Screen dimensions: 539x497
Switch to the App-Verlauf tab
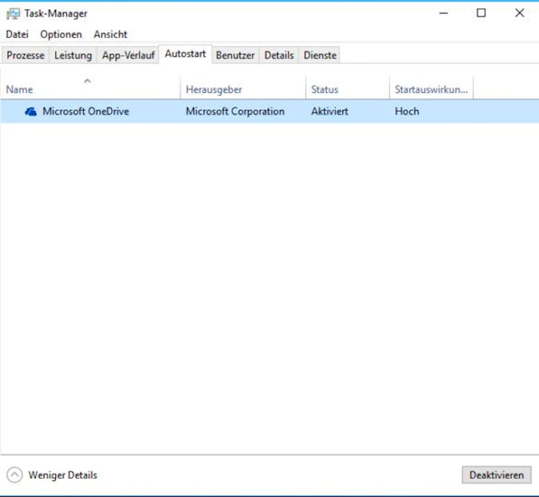(x=128, y=55)
